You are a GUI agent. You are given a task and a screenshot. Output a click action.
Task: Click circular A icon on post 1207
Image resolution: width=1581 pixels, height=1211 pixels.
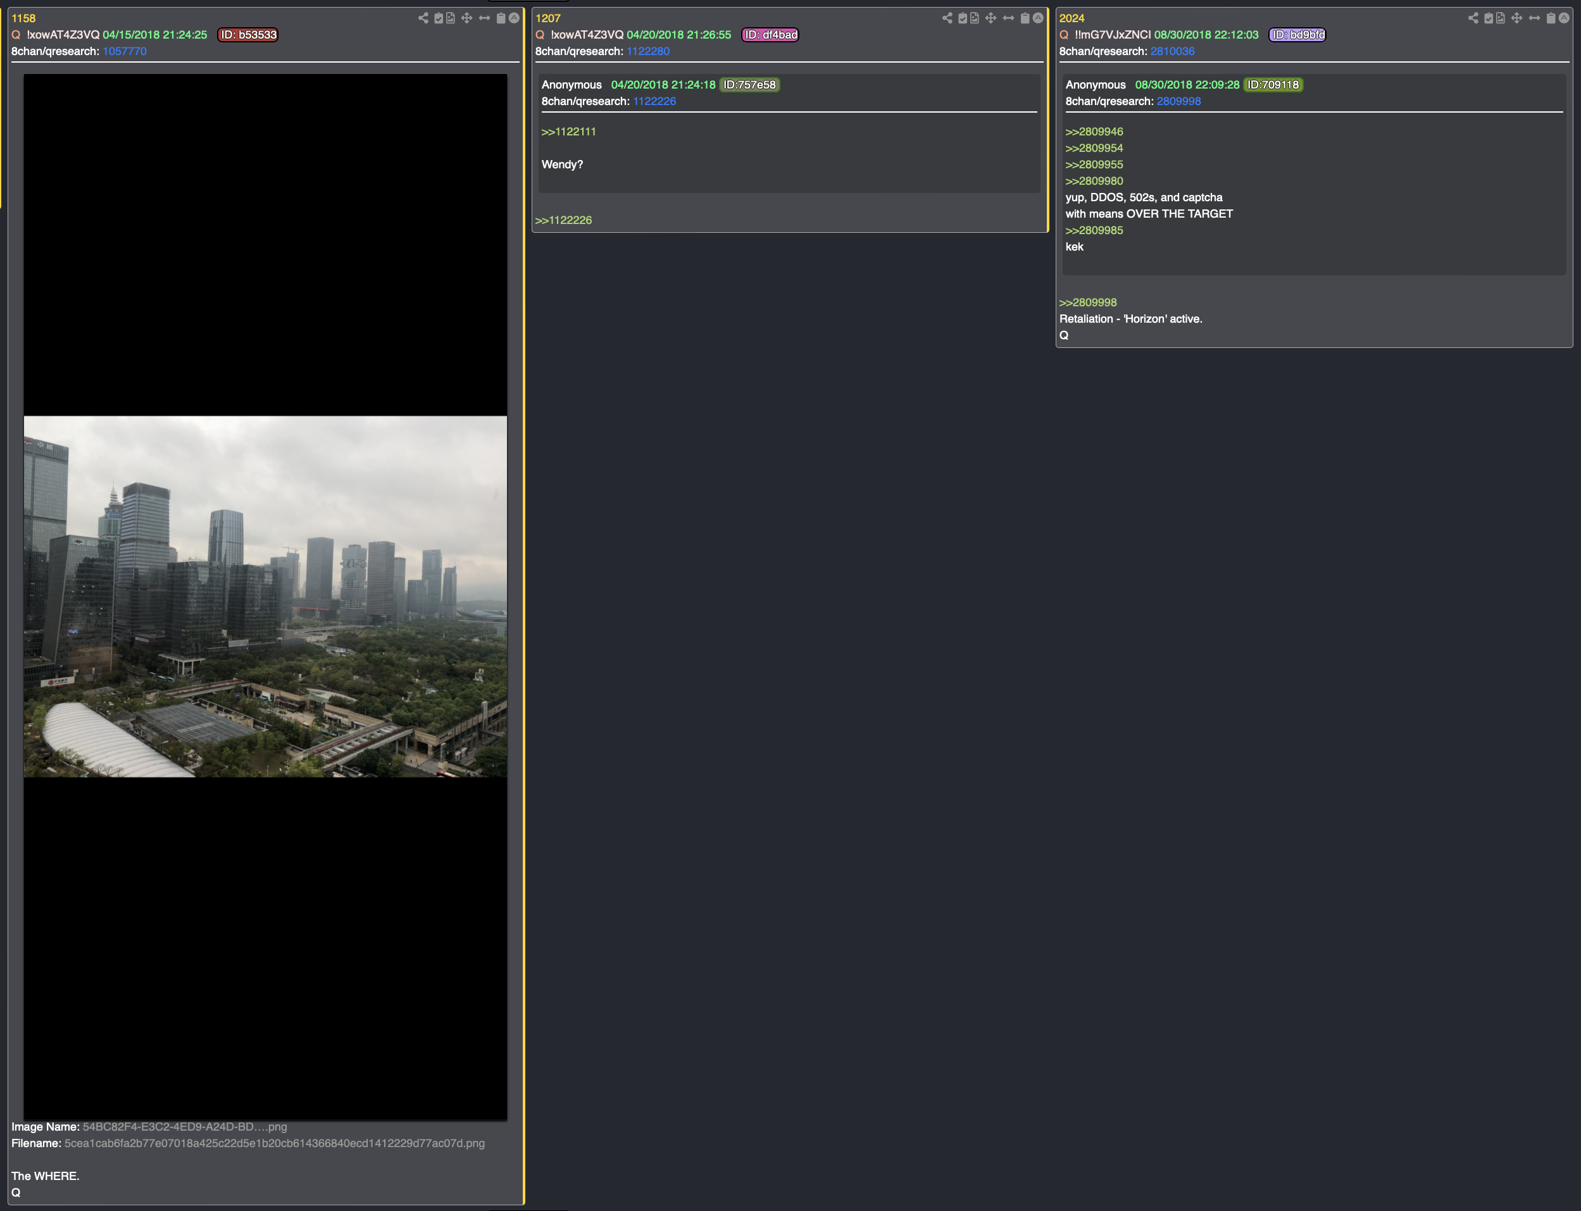click(1038, 18)
